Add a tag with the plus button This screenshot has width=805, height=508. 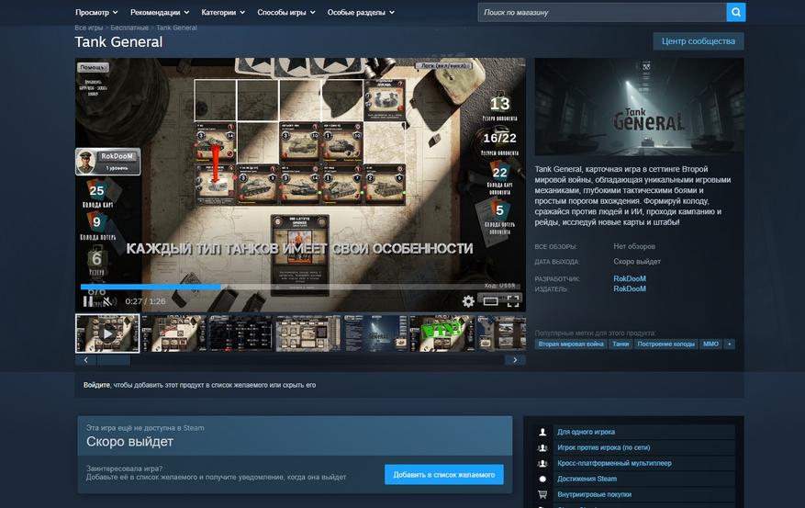pyautogui.click(x=729, y=344)
